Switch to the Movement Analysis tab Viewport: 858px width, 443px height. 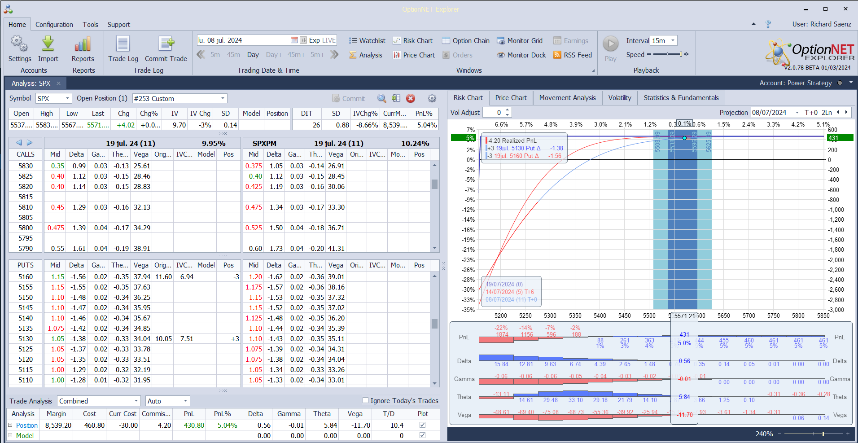coord(567,98)
